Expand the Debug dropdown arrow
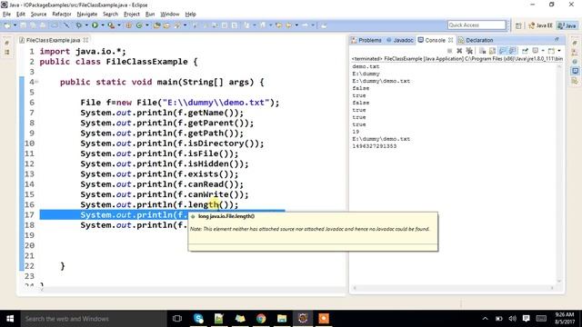Screen dimensions: 582x327 coord(86,25)
